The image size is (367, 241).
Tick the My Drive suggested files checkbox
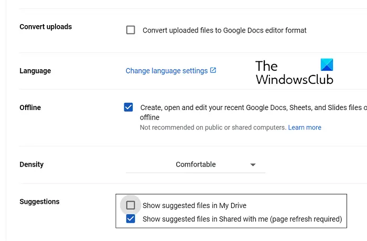131,205
